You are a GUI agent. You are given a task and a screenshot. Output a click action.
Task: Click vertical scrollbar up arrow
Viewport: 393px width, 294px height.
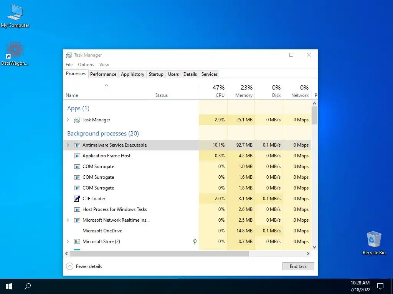315,103
